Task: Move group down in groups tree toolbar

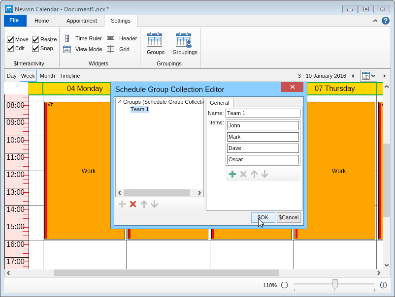Action: click(154, 204)
